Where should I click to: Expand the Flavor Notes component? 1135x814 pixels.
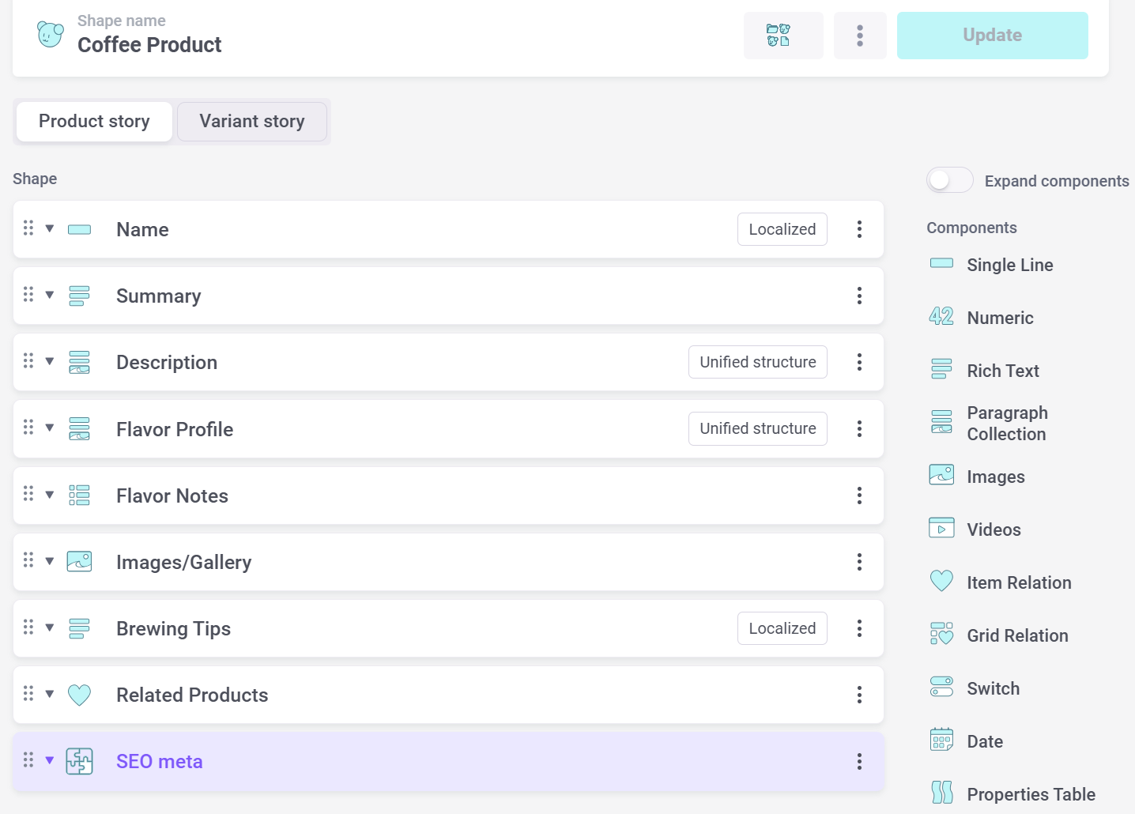tap(50, 496)
